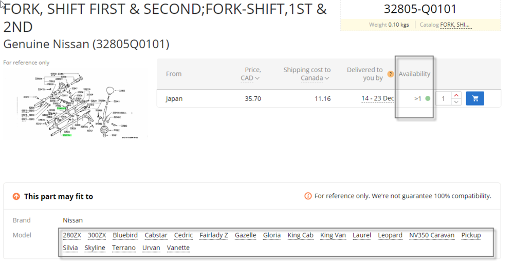
Task: Select the part number 32805-Q0101
Action: point(420,9)
